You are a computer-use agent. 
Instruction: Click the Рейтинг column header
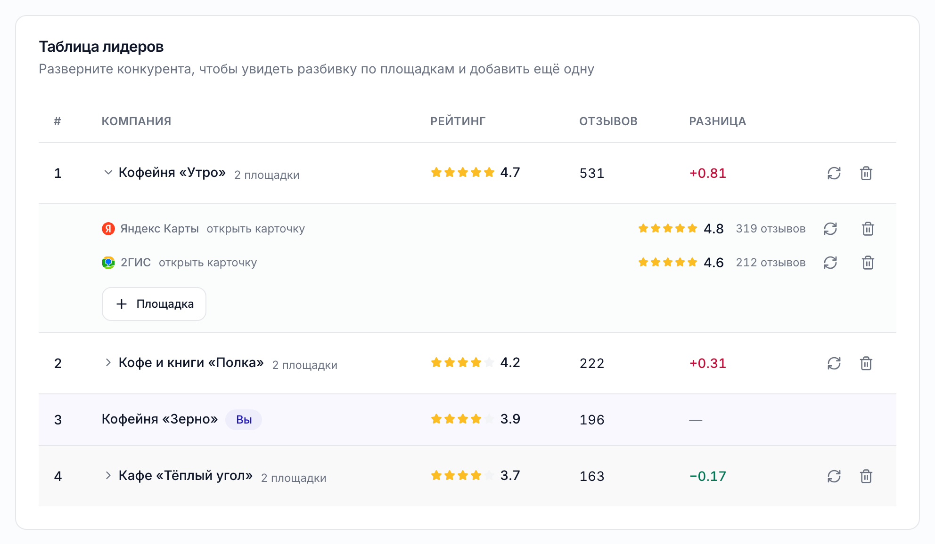pyautogui.click(x=458, y=121)
